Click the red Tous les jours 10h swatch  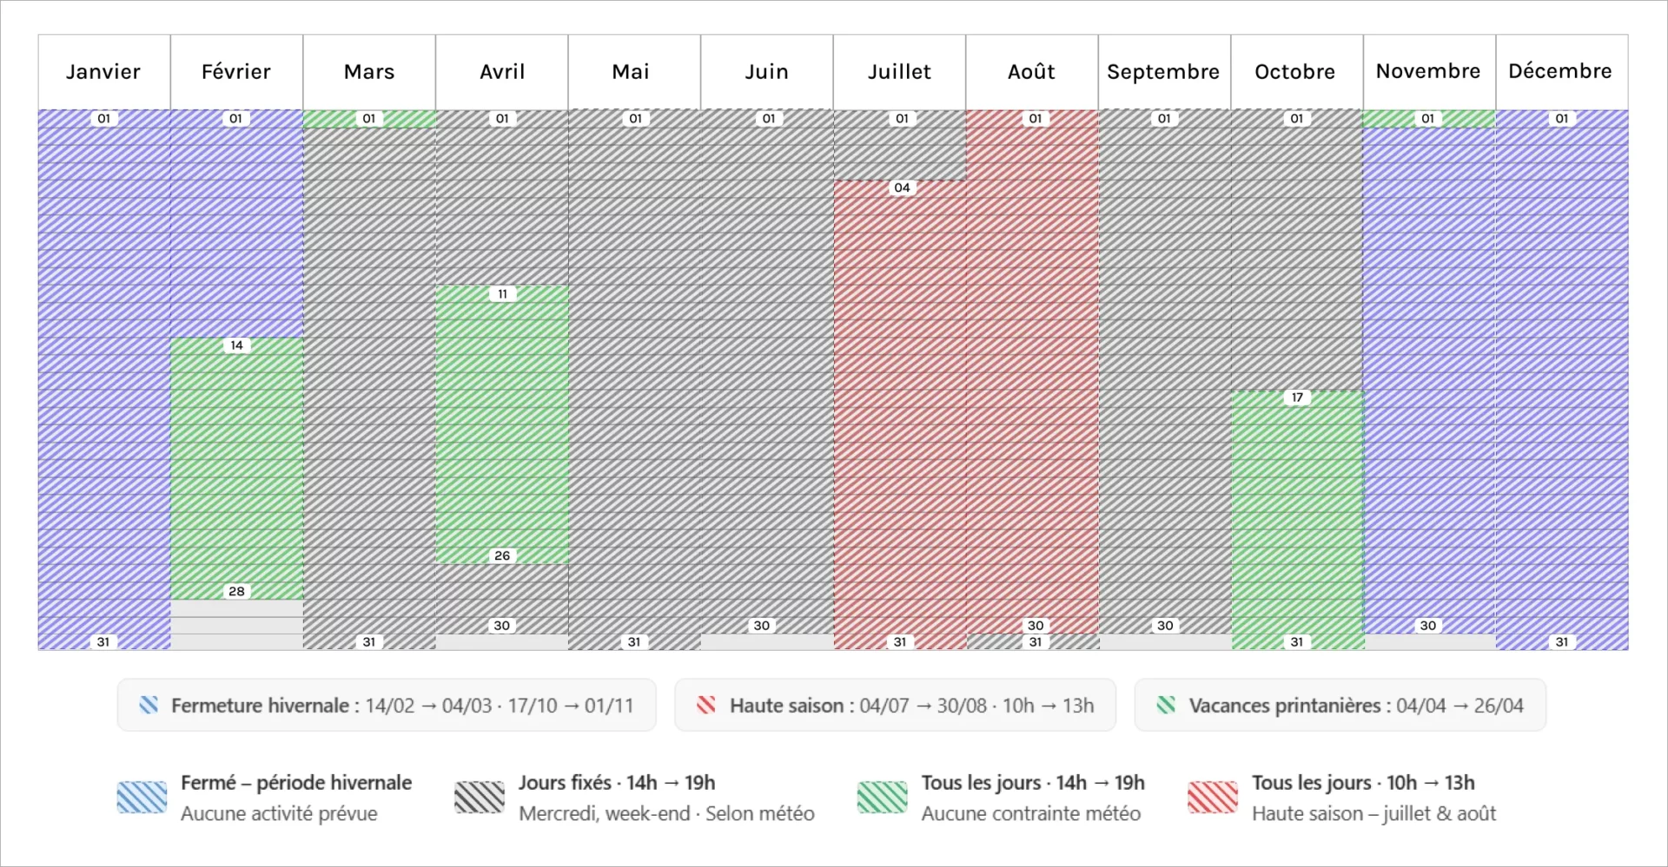point(1212,797)
